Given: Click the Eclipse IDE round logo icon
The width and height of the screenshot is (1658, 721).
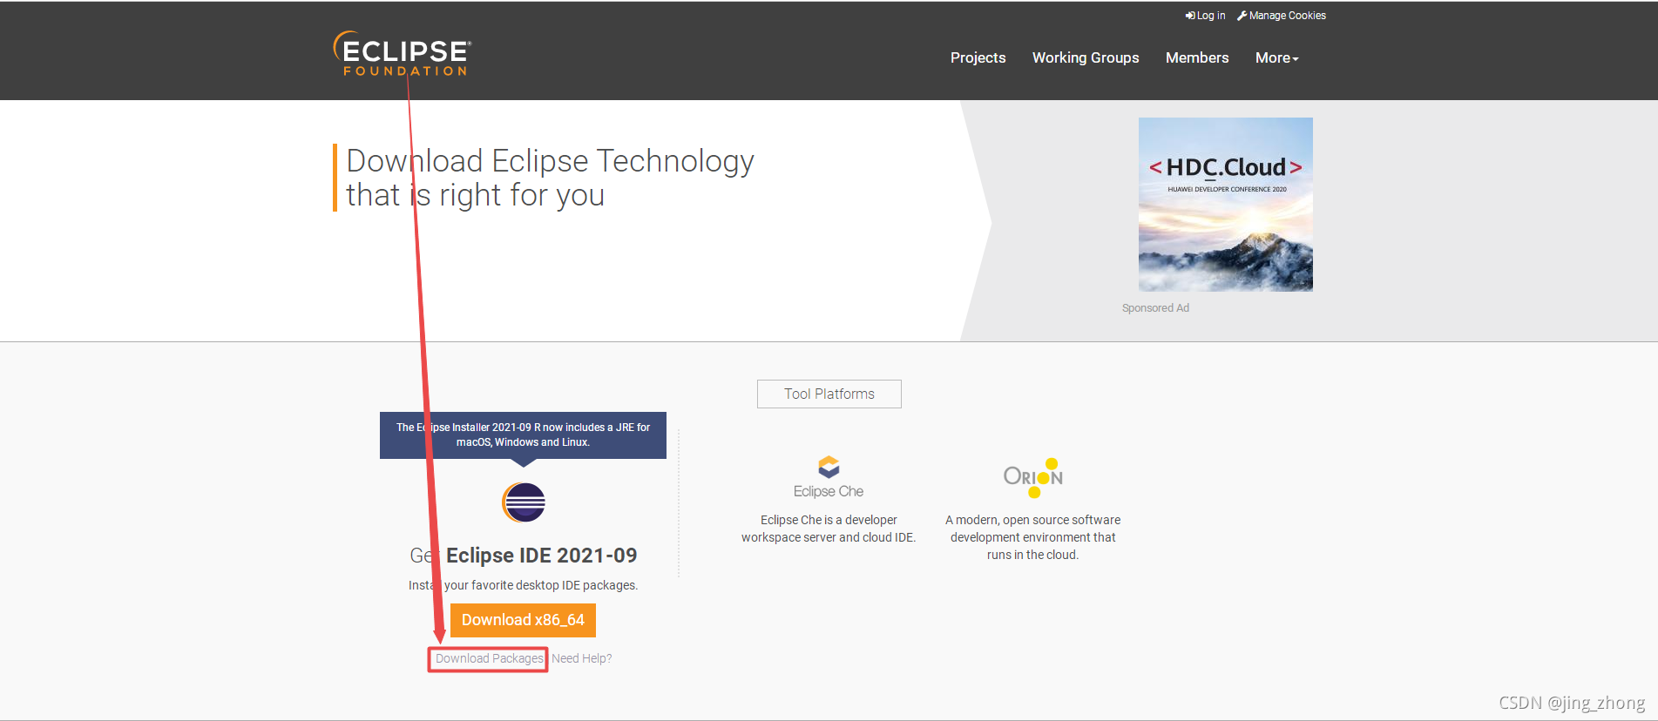Looking at the screenshot, I should pos(524,502).
